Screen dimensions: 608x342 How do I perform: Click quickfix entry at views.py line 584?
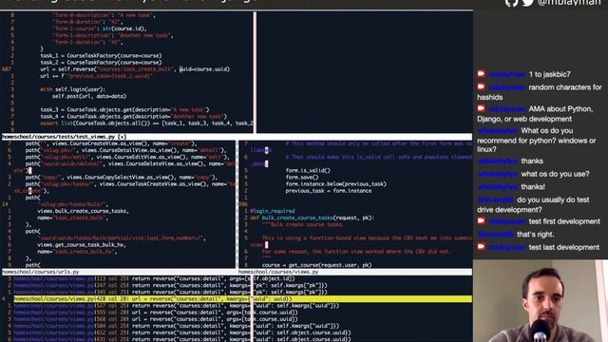[x=177, y=326]
